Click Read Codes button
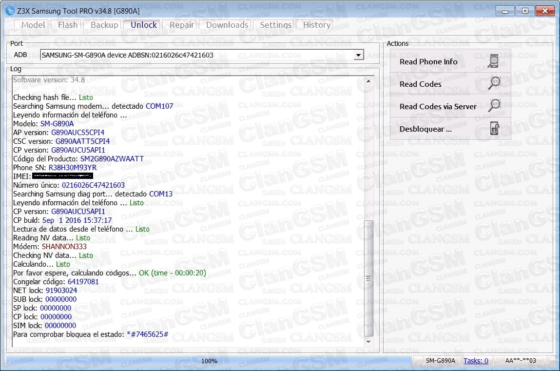 tap(450, 84)
